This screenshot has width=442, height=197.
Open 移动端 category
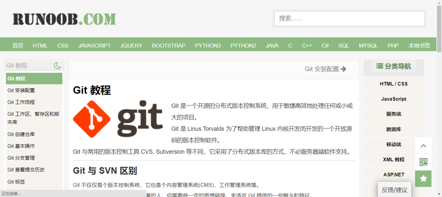click(394, 144)
